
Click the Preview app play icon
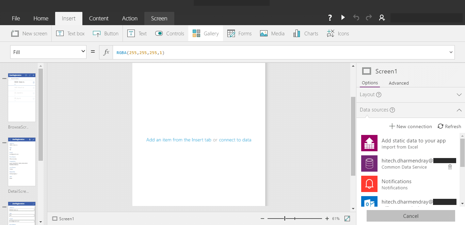343,18
